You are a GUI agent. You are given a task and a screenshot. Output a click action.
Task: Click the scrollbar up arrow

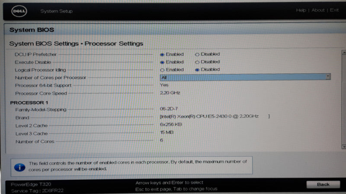click(x=344, y=52)
